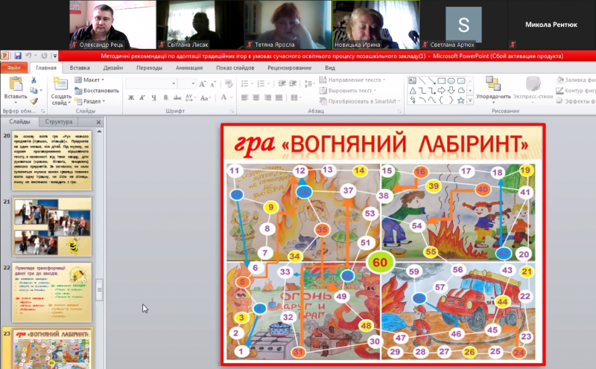Toggle center text alignment

pos(256,97)
